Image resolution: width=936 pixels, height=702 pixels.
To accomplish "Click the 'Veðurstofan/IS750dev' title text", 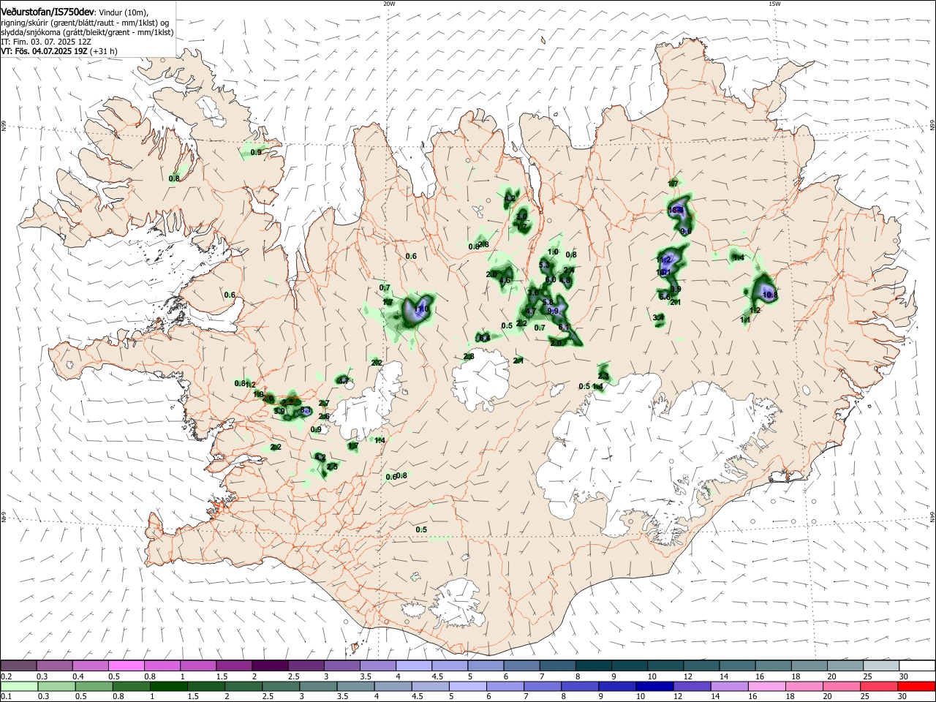I will click(48, 12).
